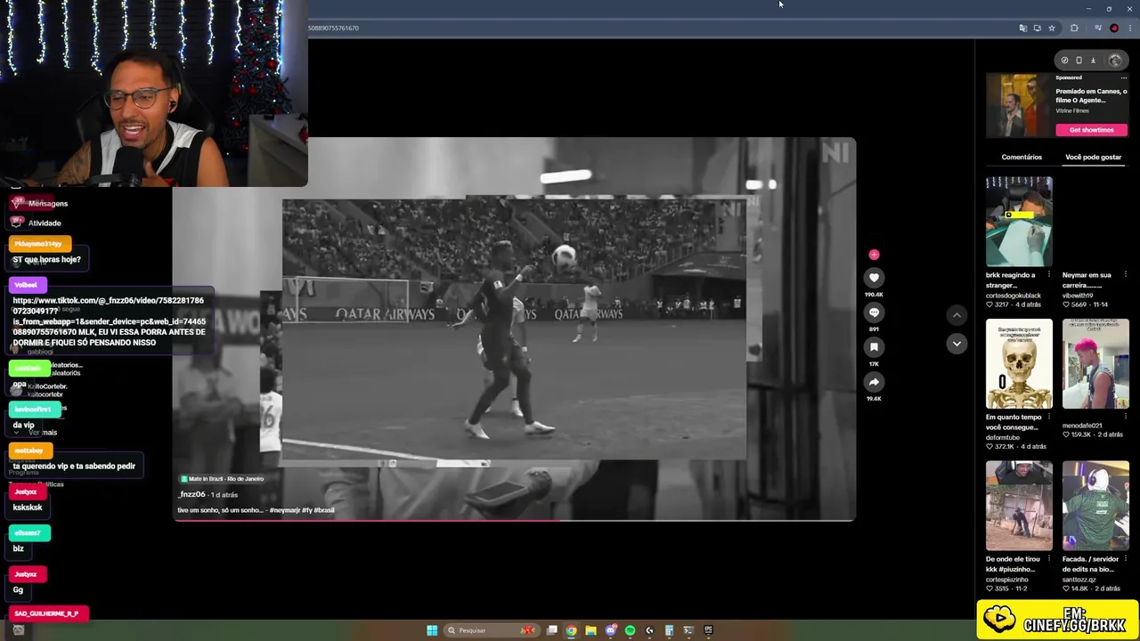Open _fnzz06 creator profile link
The image size is (1140, 641).
point(192,494)
